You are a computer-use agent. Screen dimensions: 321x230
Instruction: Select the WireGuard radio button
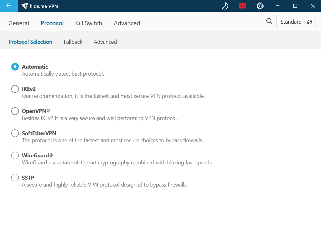[x=15, y=155]
